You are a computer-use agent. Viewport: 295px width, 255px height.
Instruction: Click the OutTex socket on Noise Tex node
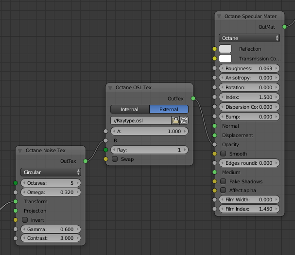[86, 161]
